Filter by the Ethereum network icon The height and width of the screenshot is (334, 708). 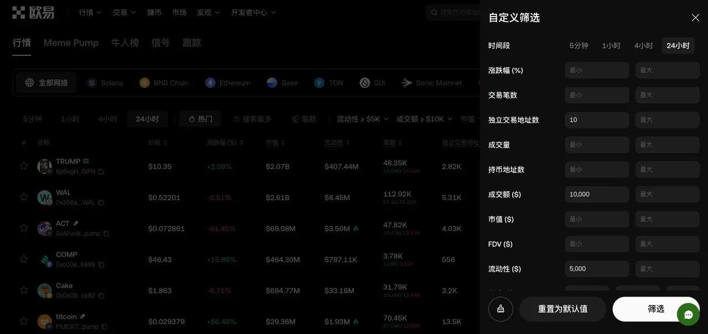coord(210,83)
